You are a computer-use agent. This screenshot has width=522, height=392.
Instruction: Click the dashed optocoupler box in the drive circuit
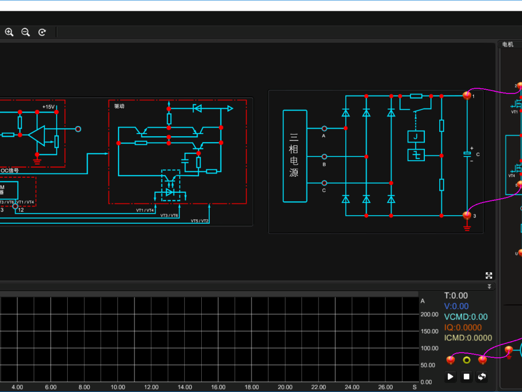171,185
